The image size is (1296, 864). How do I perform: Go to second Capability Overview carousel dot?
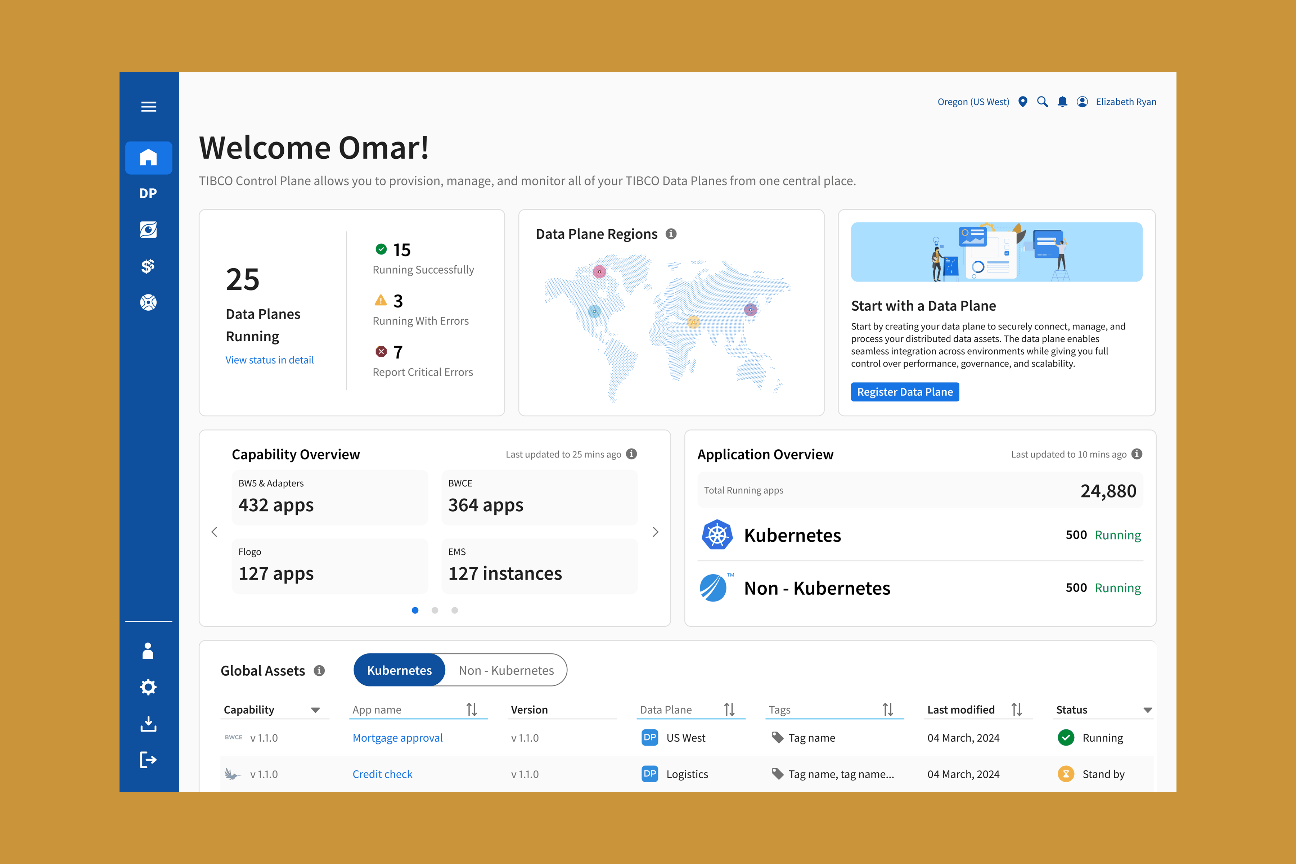[435, 610]
